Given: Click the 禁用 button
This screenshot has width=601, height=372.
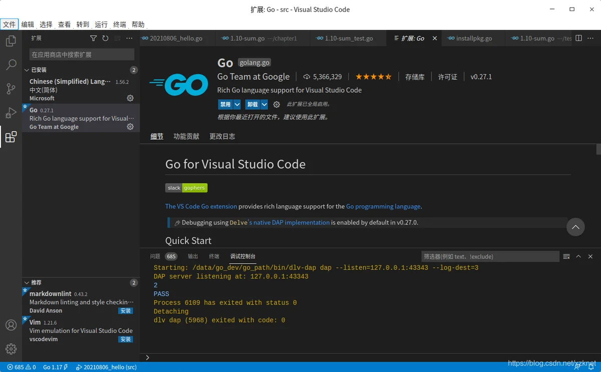Looking at the screenshot, I should tap(225, 104).
